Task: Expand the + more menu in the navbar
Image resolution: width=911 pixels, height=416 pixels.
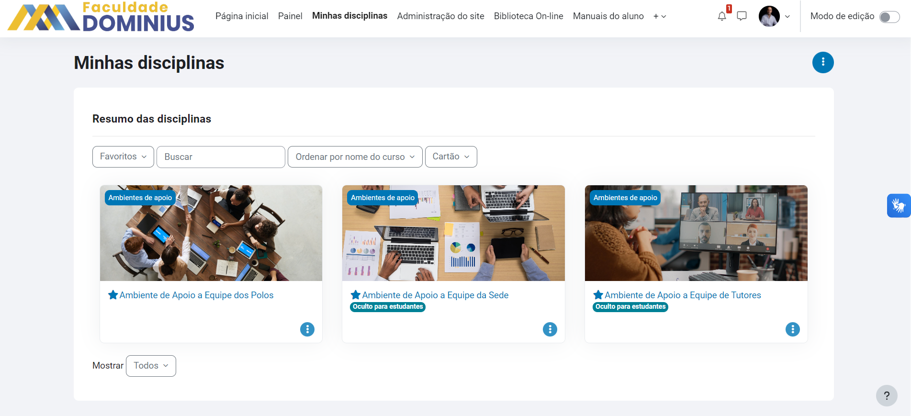Action: [x=660, y=16]
